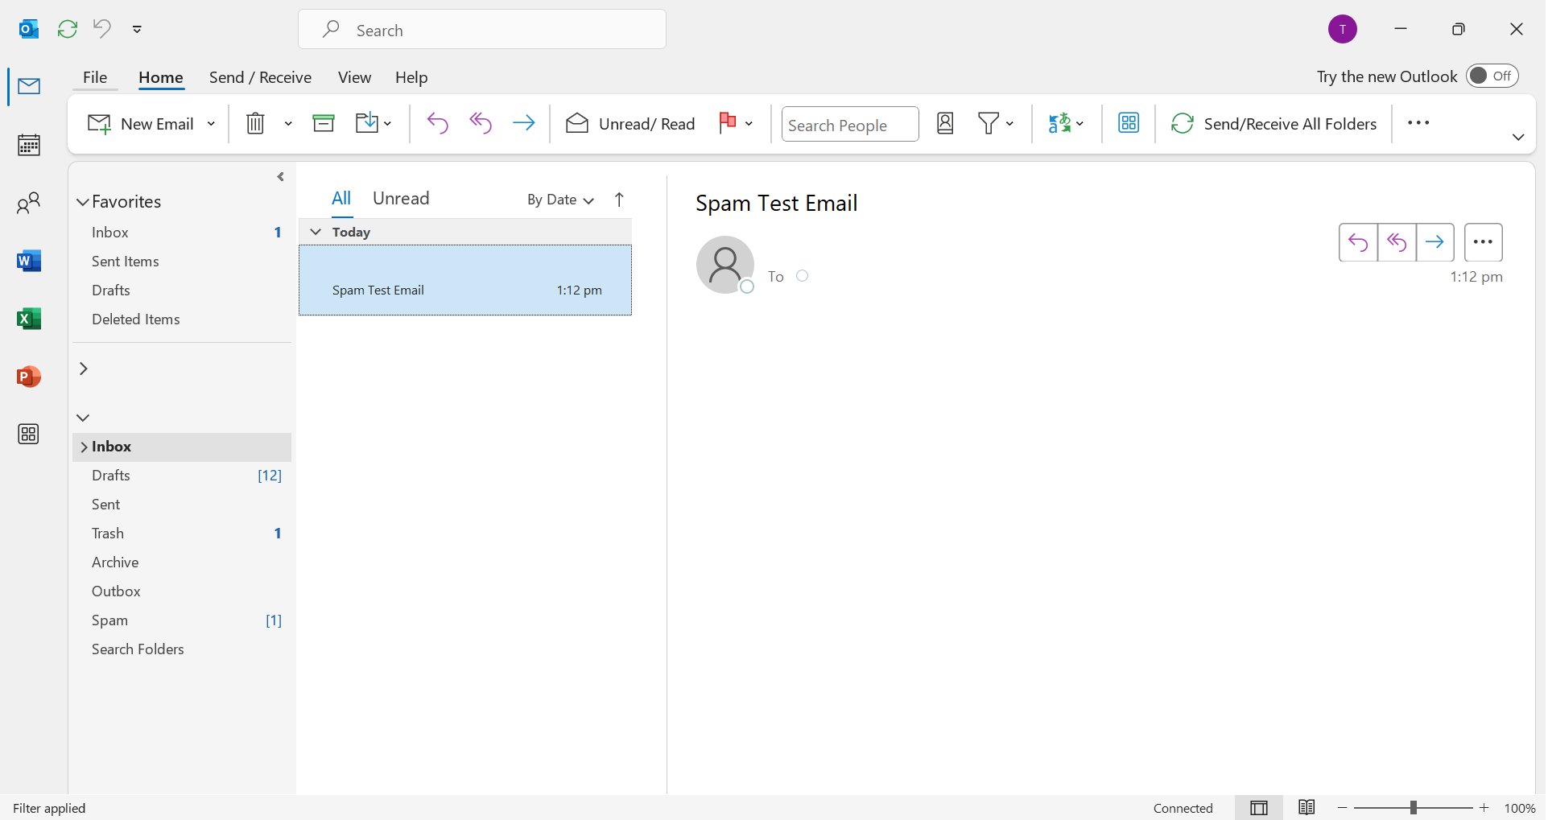Toggle Unread/Read status button
1548x820 pixels.
coord(630,123)
